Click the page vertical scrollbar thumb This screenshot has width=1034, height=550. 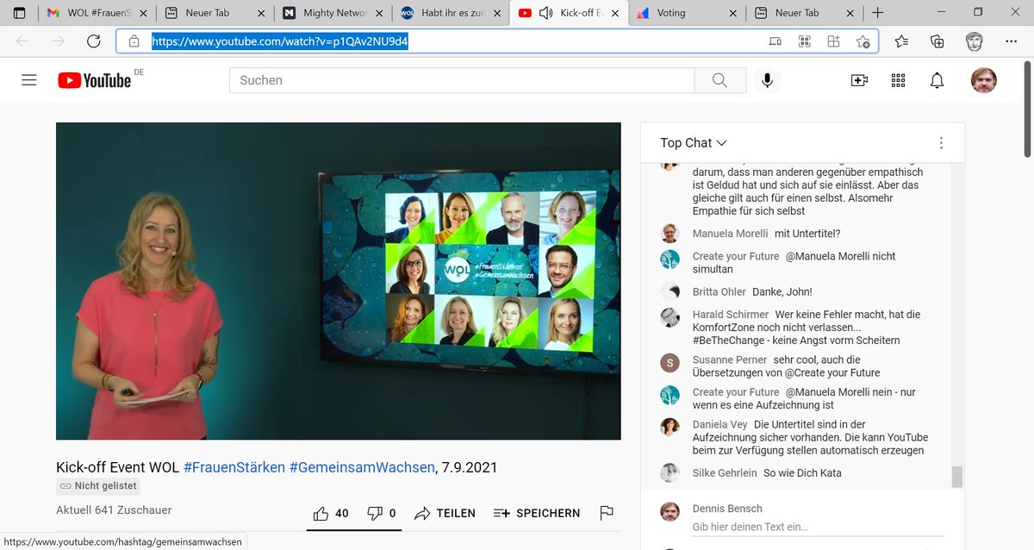tap(1027, 109)
